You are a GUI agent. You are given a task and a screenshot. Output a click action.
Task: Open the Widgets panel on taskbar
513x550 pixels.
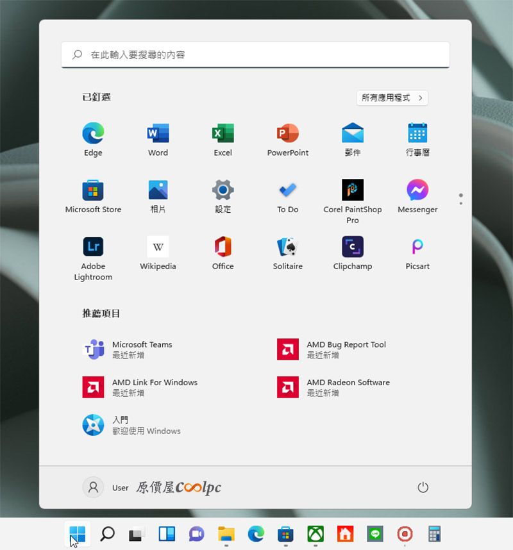point(167,534)
